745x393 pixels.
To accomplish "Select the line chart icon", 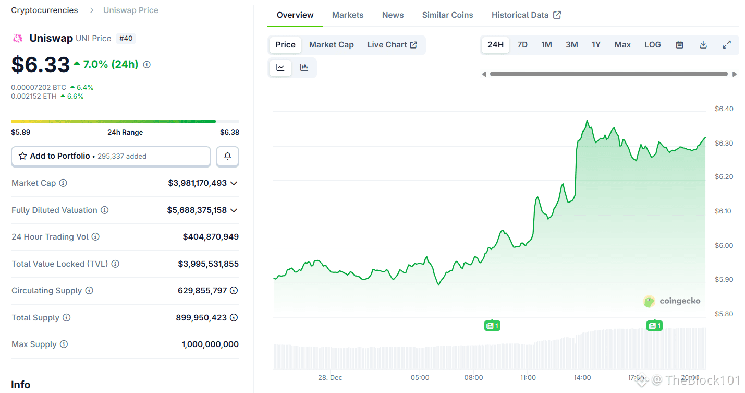I will (x=280, y=67).
